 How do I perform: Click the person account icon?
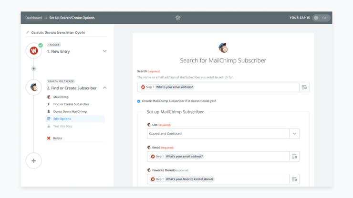coord(49,111)
